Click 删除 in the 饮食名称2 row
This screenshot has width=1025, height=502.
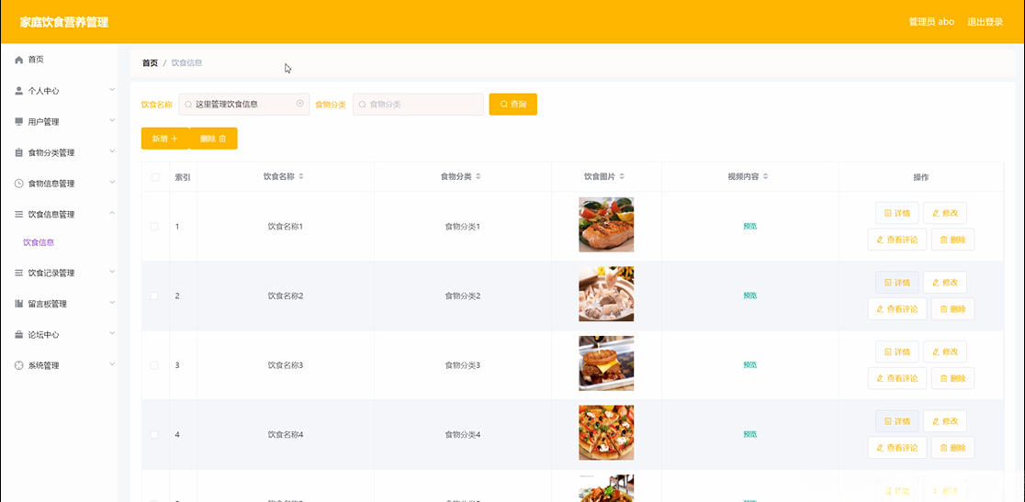click(x=952, y=308)
